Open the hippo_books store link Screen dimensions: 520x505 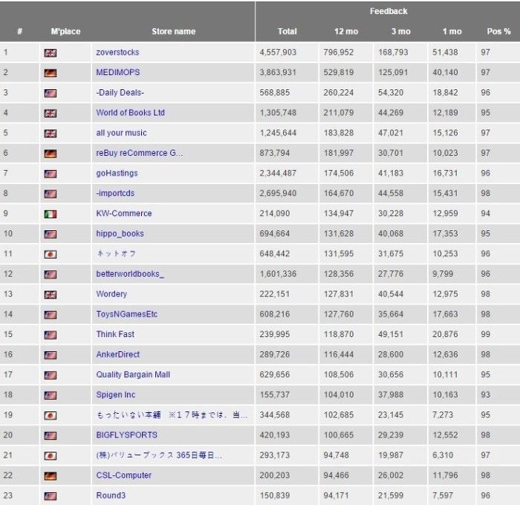tap(120, 233)
